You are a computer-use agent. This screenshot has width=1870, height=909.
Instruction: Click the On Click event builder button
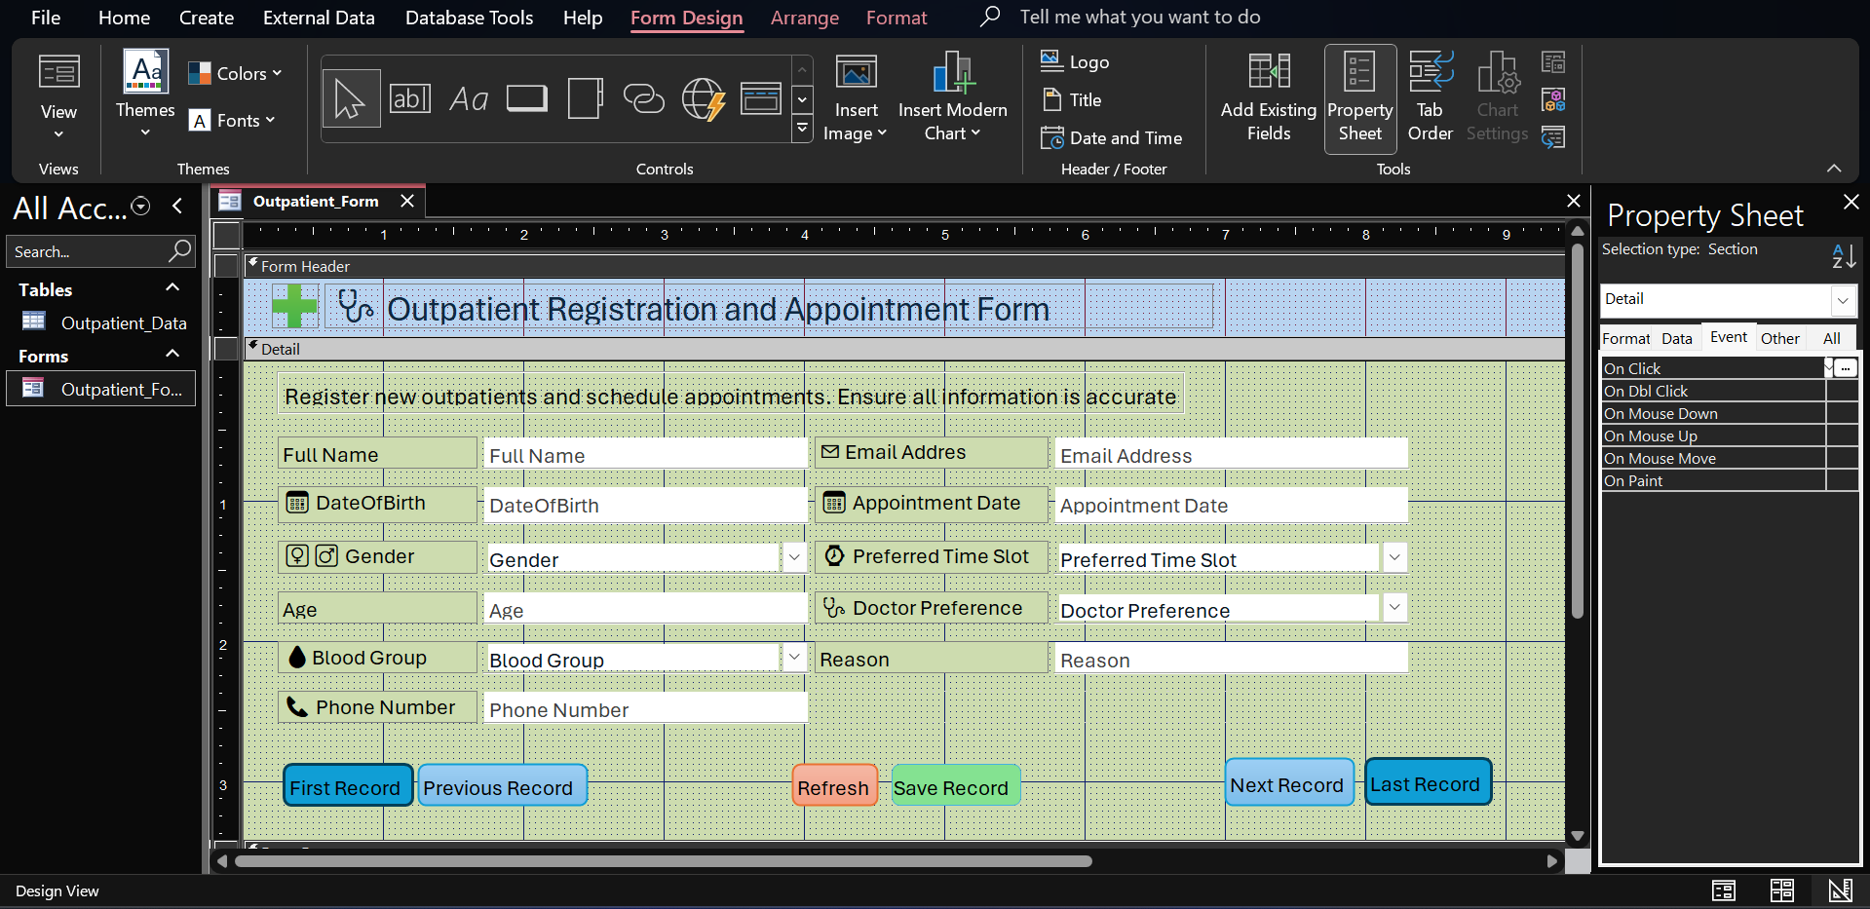click(1845, 368)
